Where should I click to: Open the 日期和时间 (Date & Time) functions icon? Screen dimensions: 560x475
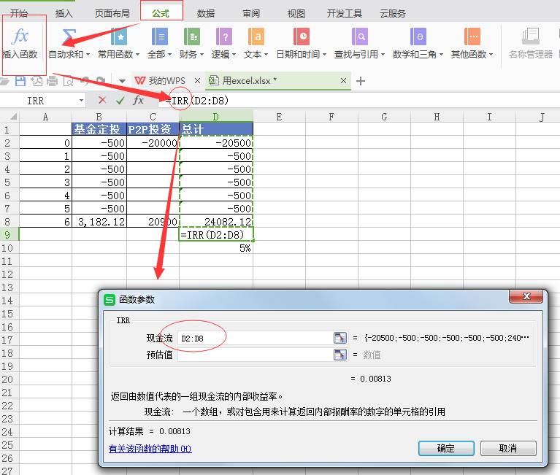[301, 36]
